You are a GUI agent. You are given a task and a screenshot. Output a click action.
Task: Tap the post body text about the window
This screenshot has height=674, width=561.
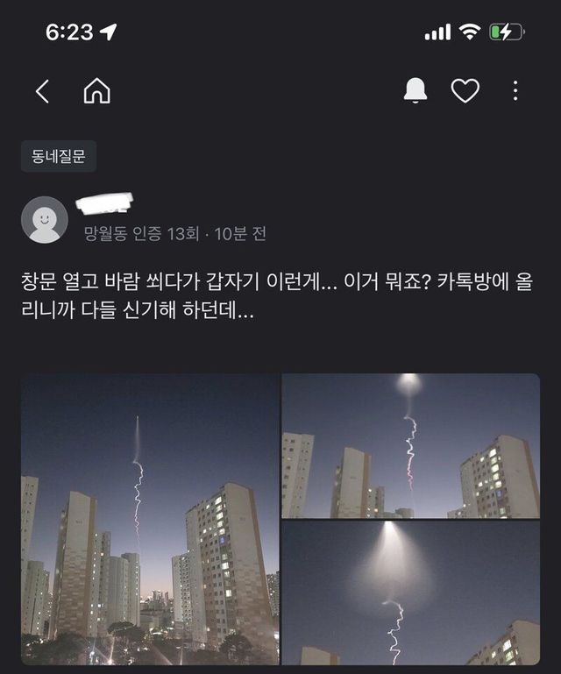point(277,295)
